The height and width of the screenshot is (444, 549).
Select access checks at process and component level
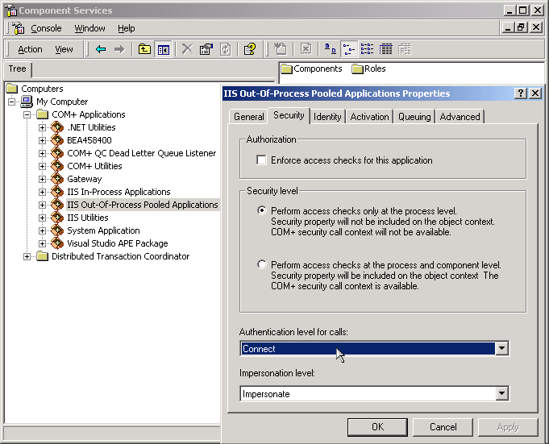pyautogui.click(x=261, y=264)
